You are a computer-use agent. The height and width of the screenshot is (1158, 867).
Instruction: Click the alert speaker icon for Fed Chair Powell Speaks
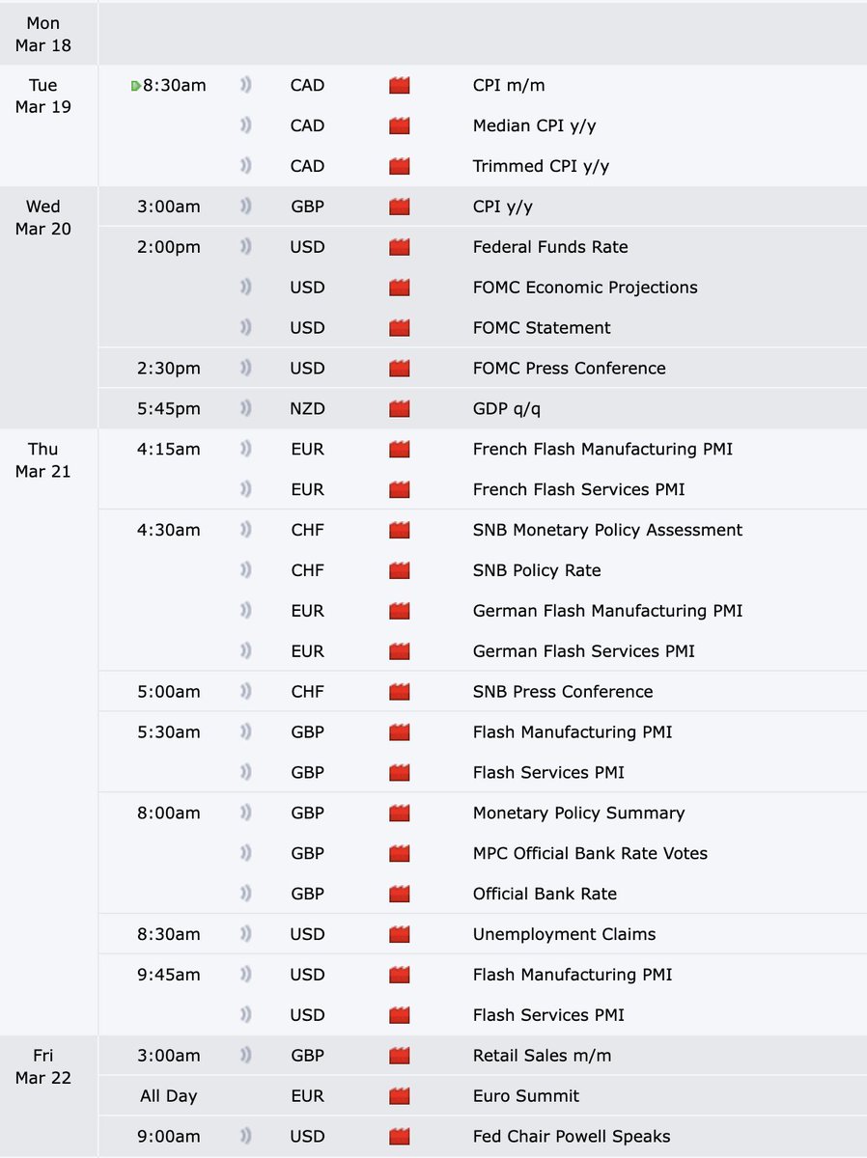click(246, 1137)
